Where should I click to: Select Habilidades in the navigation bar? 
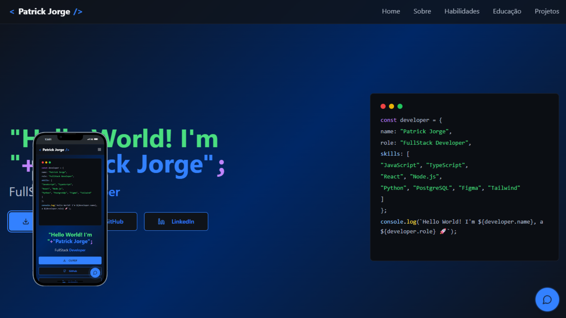click(x=462, y=11)
